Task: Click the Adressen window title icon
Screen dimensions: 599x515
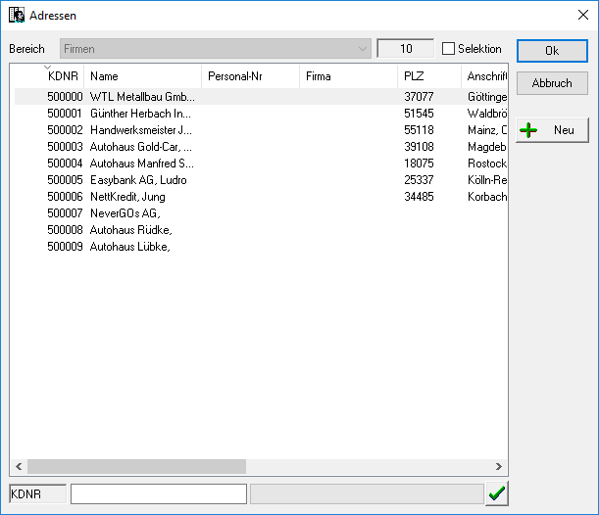Action: [x=17, y=16]
